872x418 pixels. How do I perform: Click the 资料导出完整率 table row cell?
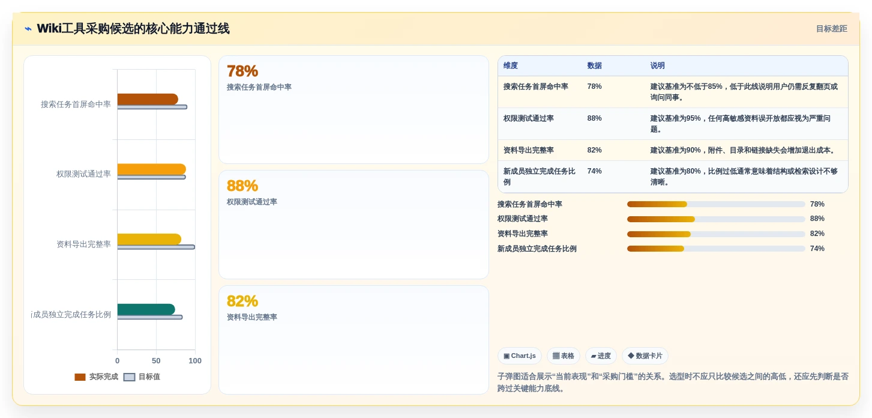coord(540,150)
